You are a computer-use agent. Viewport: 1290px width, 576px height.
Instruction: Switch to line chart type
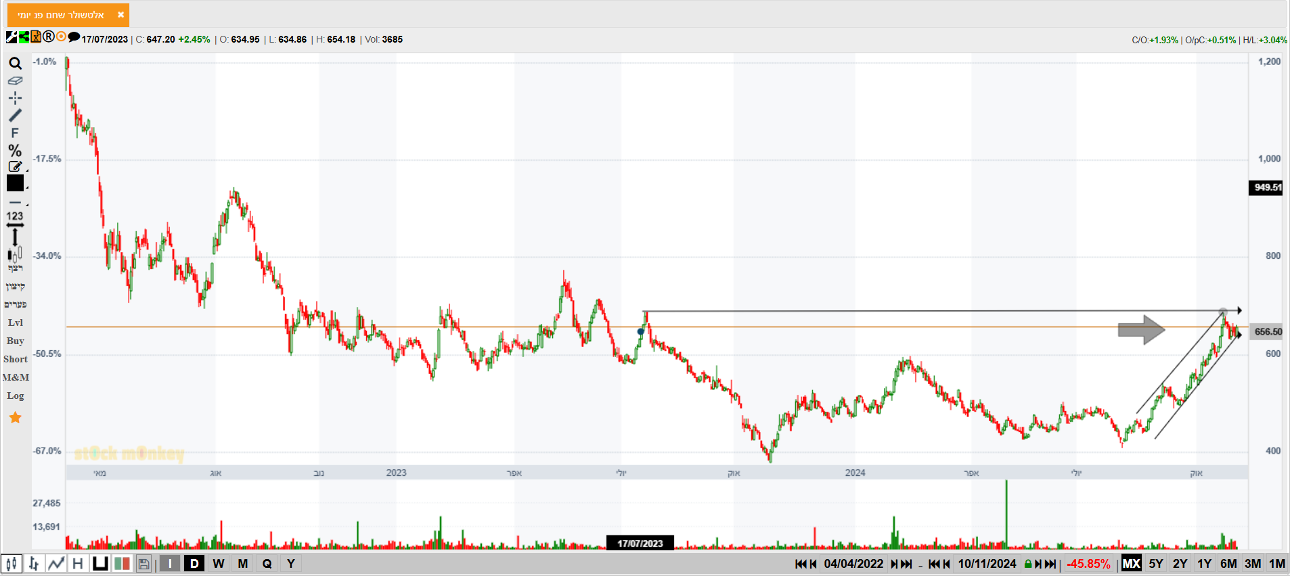(x=56, y=563)
